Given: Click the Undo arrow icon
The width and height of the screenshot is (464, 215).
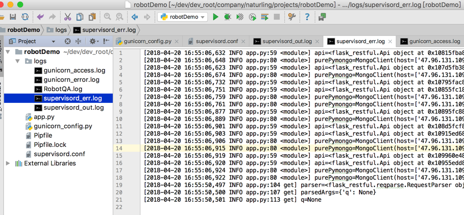Looking at the screenshot, I should click(x=40, y=17).
